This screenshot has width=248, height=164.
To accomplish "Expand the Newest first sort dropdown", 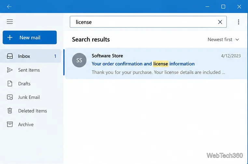I will pyautogui.click(x=223, y=40).
